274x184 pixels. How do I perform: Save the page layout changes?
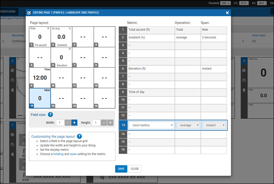click(x=121, y=169)
